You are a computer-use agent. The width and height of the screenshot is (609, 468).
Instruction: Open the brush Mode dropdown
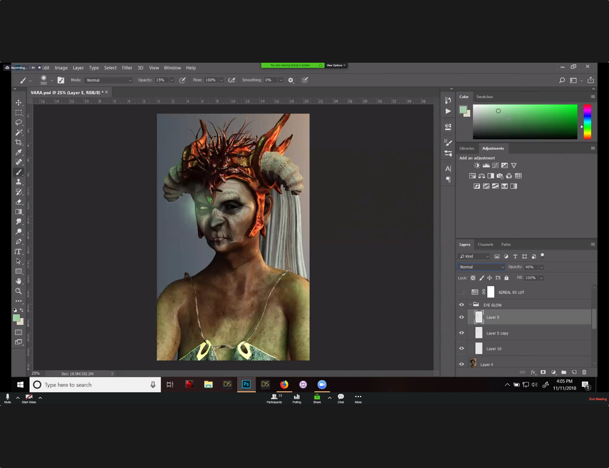109,80
